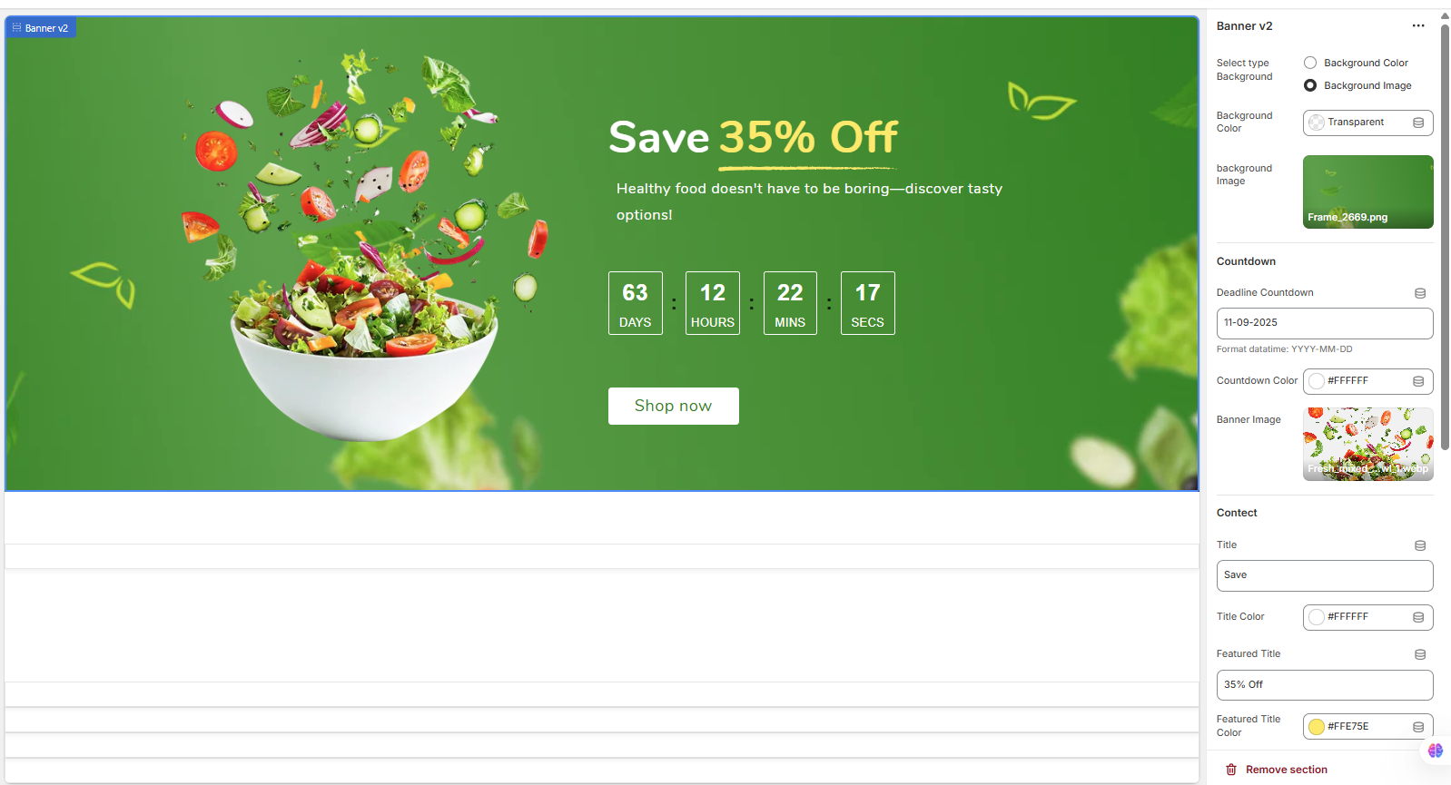1451x785 pixels.
Task: Click the Deadline Countdown date input
Action: click(1325, 323)
